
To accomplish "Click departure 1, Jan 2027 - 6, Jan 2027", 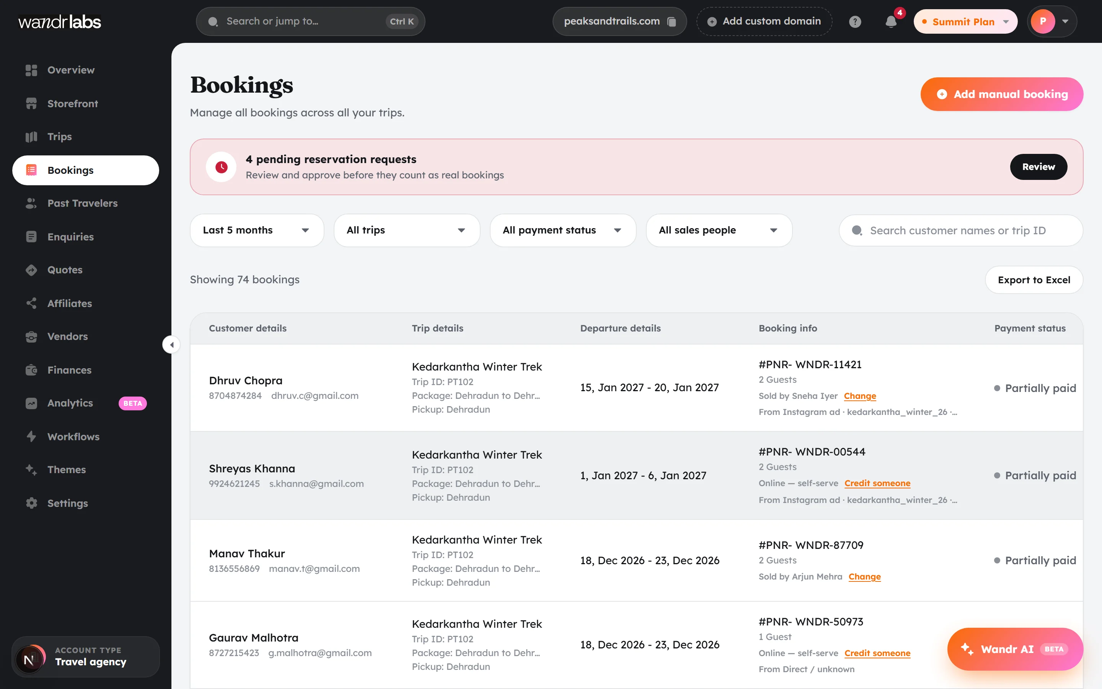I will [x=643, y=475].
